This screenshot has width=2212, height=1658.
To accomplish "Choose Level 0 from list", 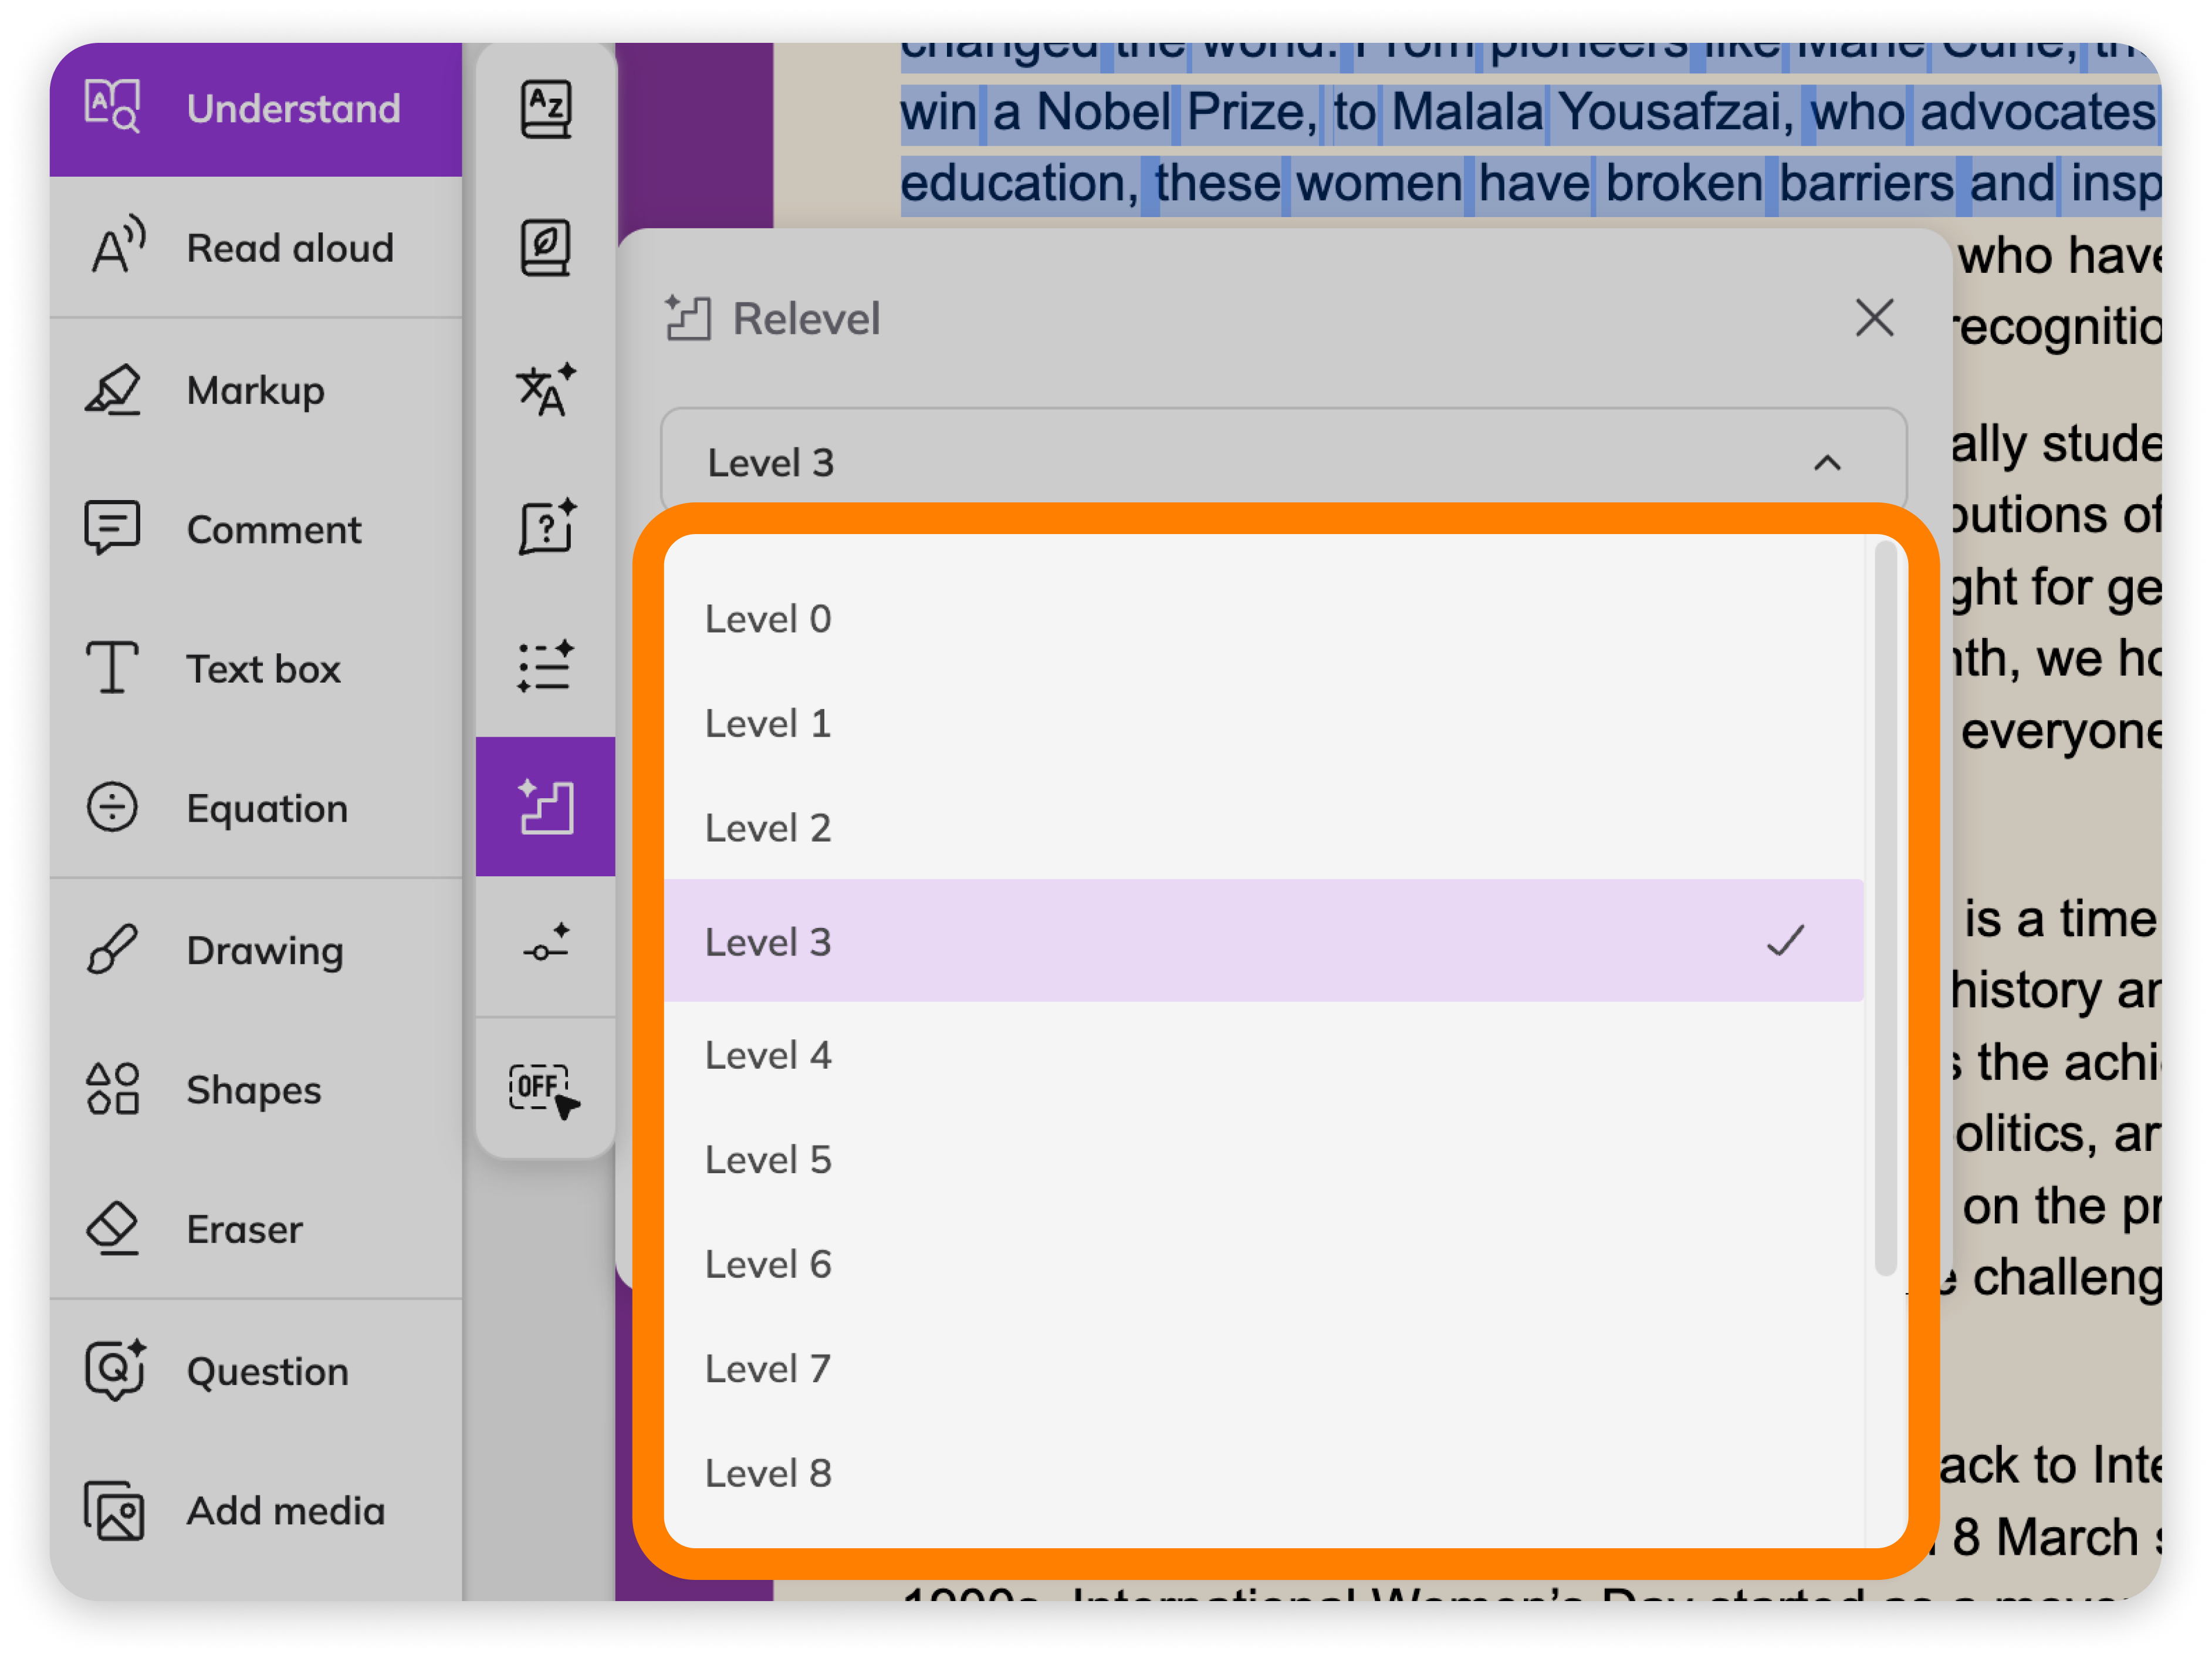I will point(1263,619).
